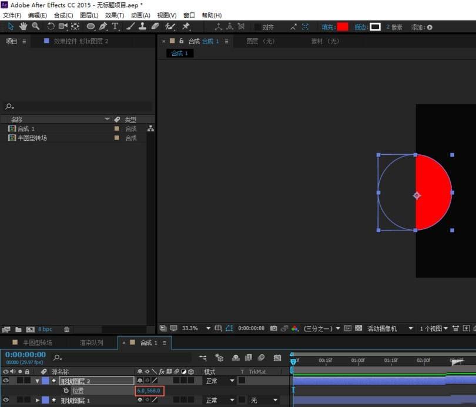Select the Hand tool
This screenshot has height=407, width=476.
tap(24, 26)
